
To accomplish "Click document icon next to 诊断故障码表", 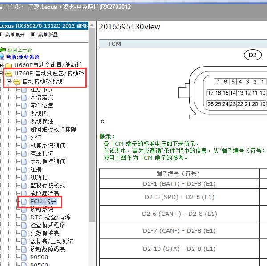I will click(24, 250).
